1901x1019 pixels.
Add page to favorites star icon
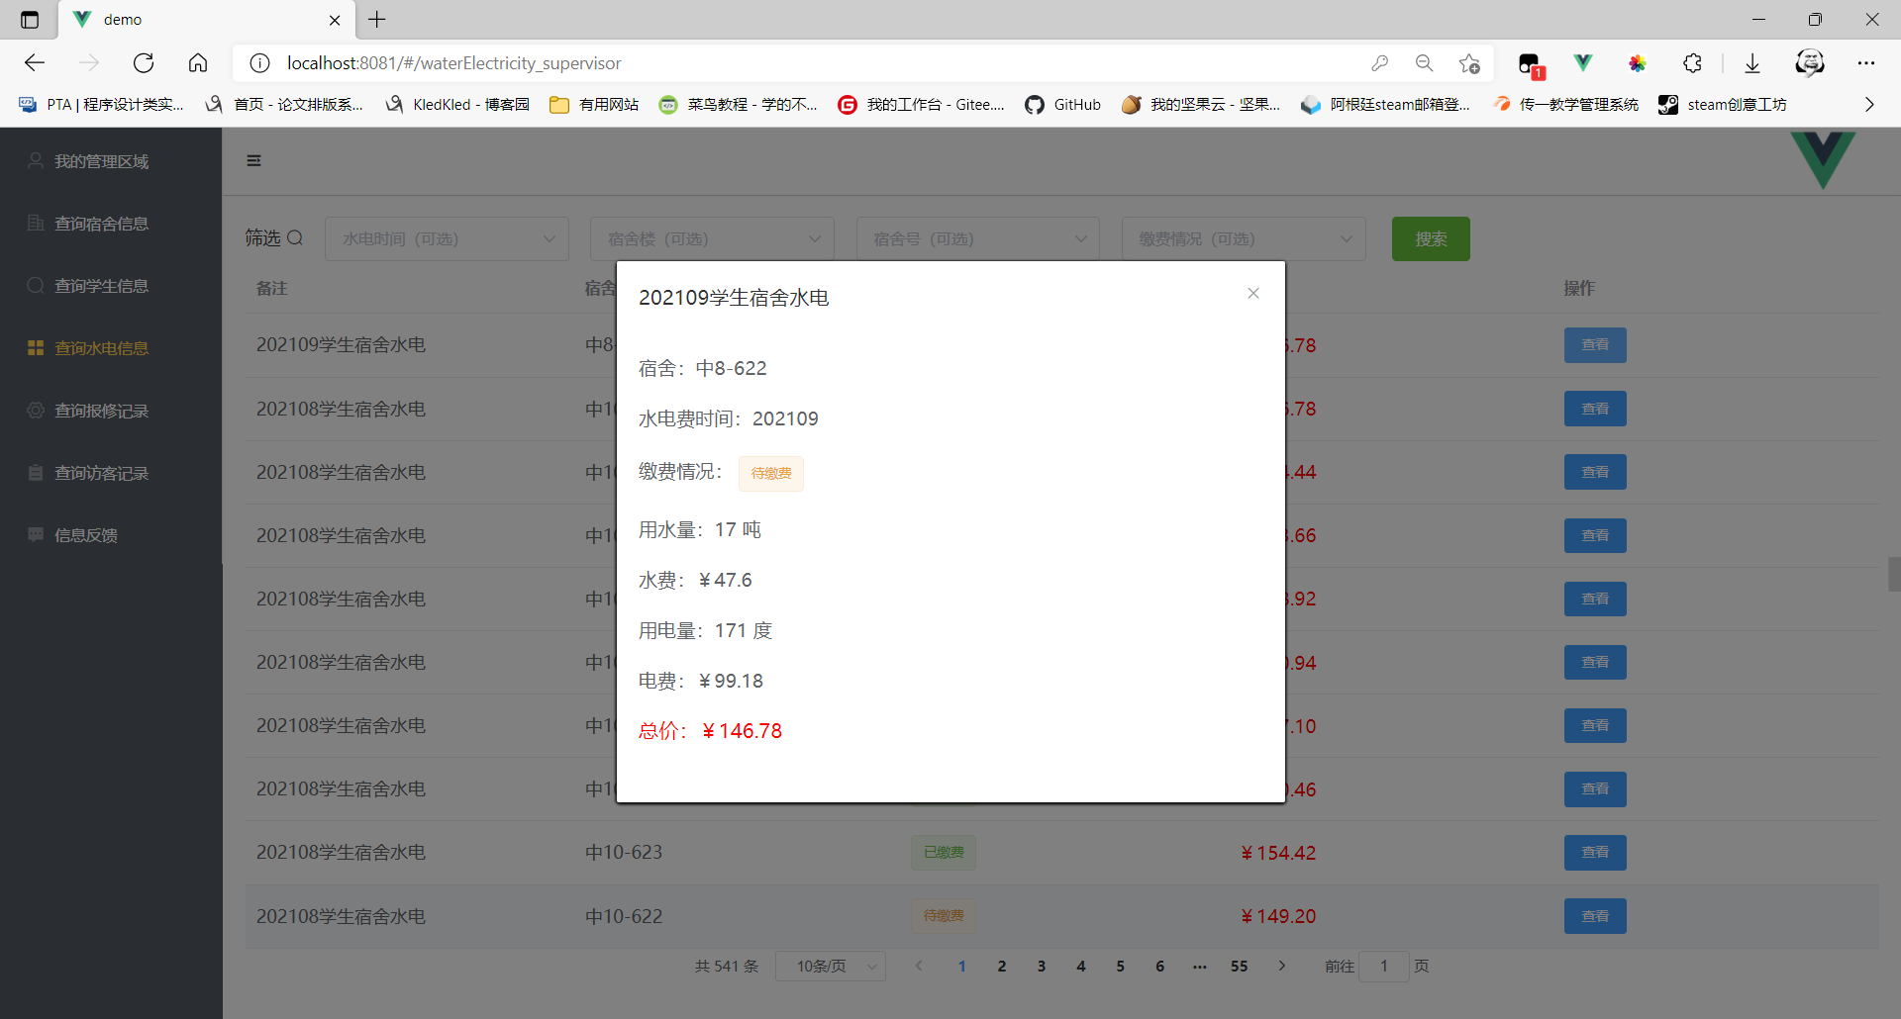click(x=1469, y=63)
